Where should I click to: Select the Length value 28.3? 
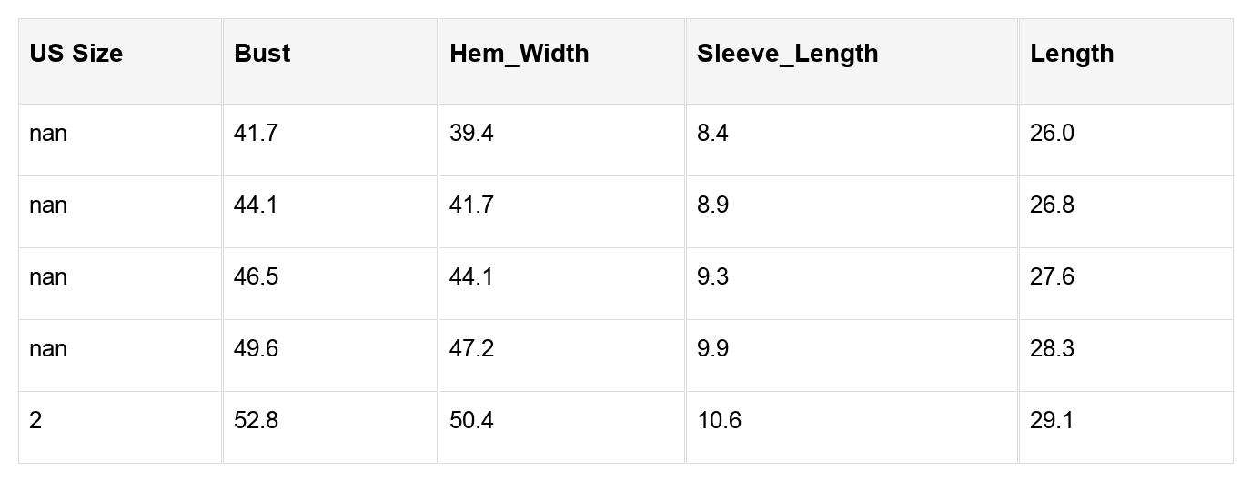pyautogui.click(x=1052, y=349)
